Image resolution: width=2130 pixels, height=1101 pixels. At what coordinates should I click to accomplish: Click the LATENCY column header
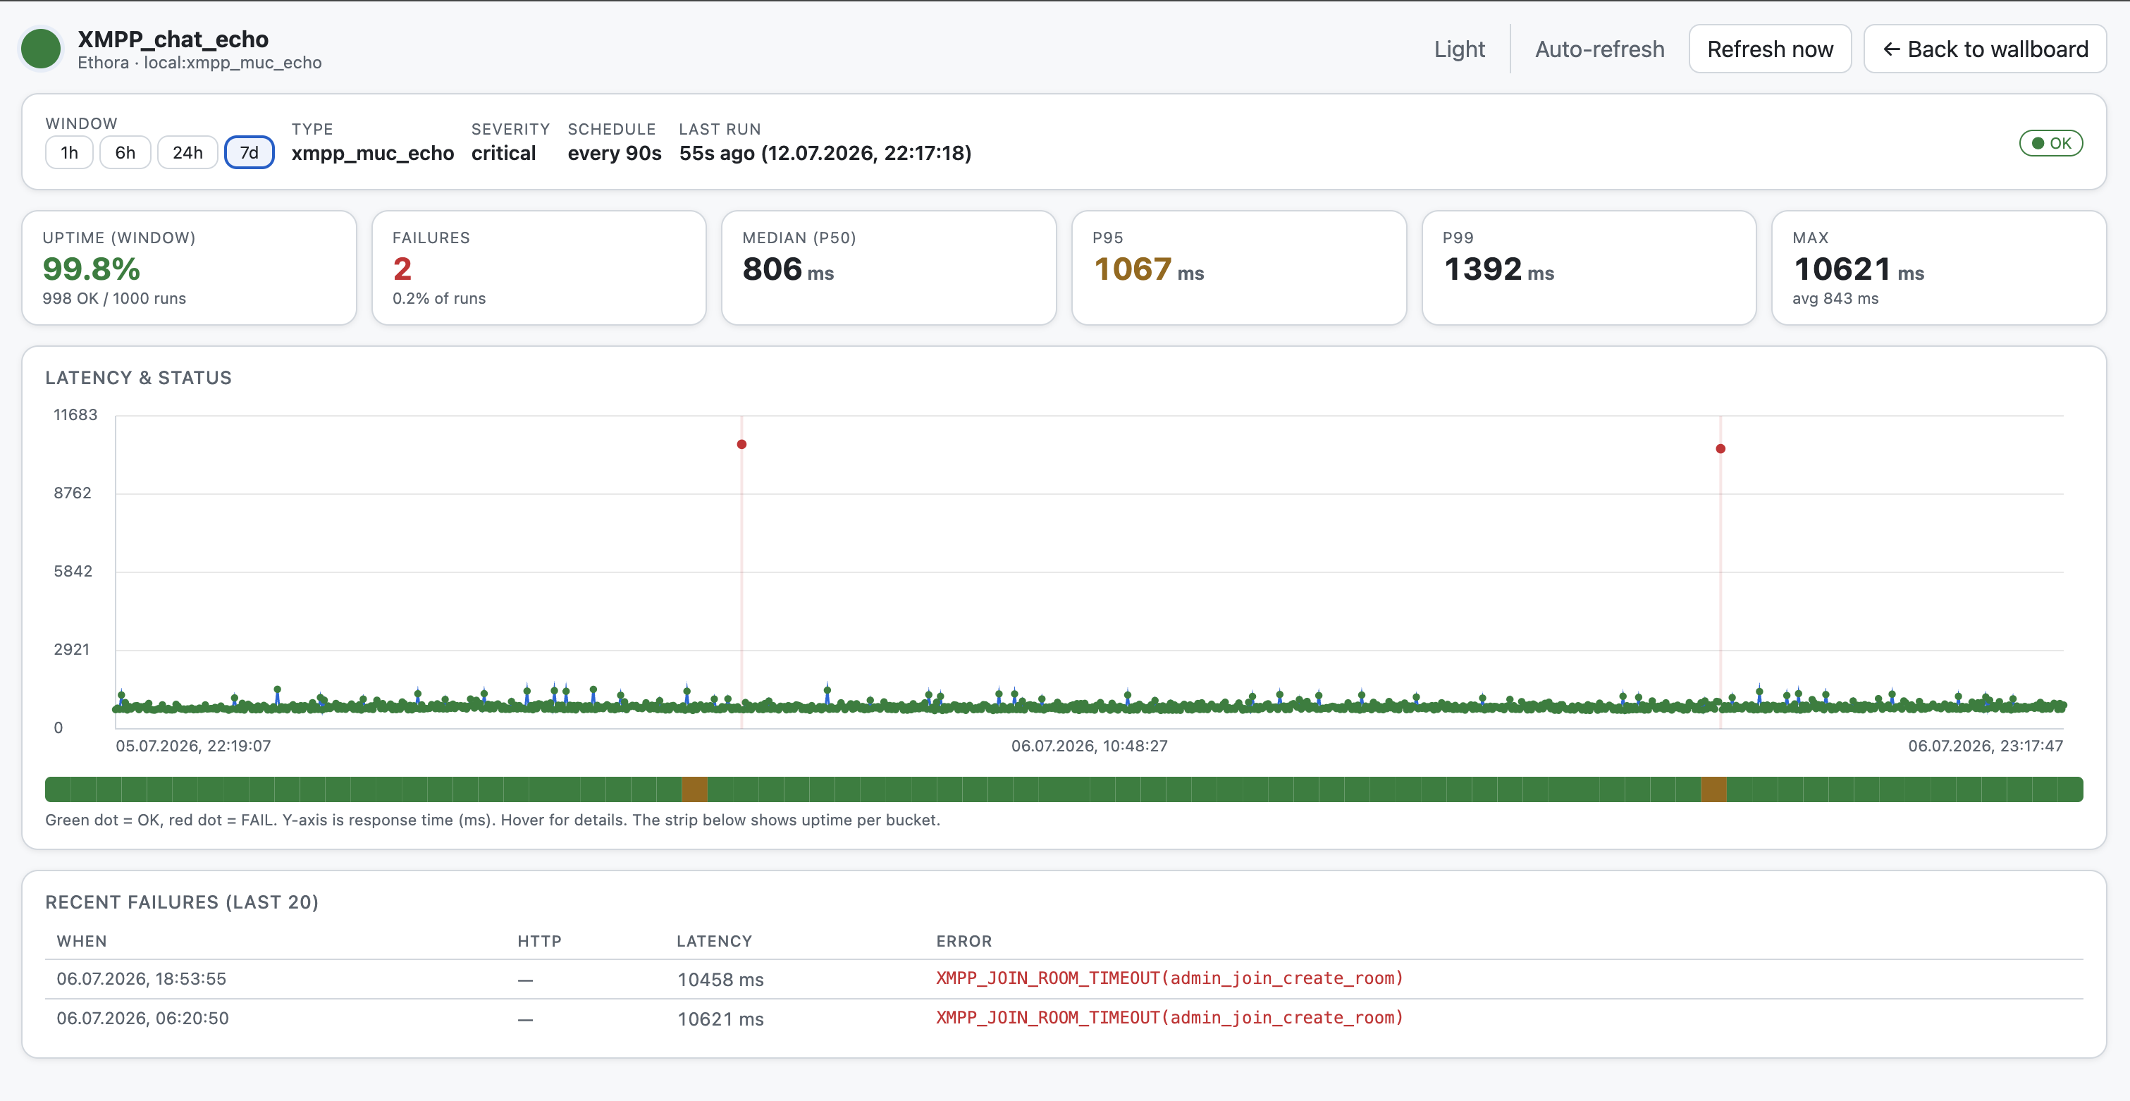pos(715,942)
